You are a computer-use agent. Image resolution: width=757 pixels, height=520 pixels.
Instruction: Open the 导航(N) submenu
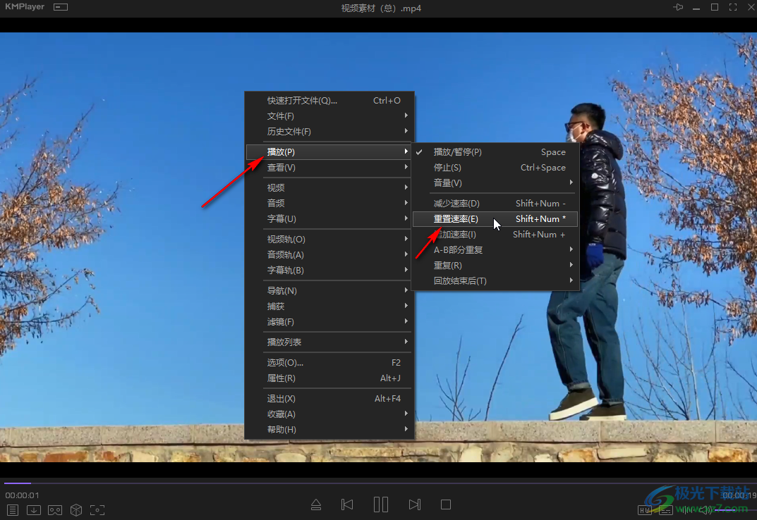(330, 291)
